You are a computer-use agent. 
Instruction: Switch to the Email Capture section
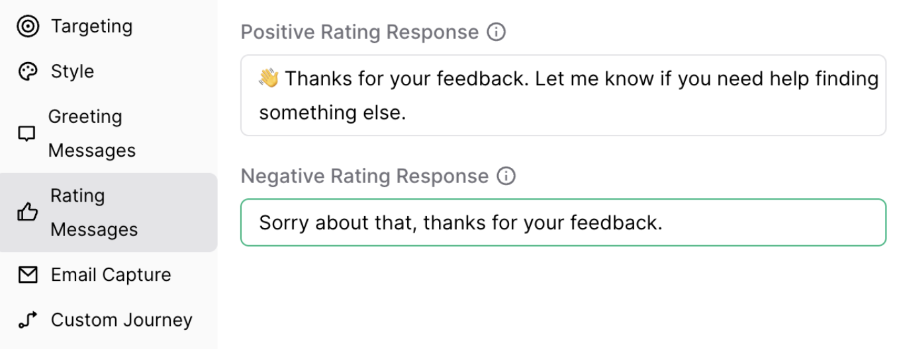click(x=111, y=275)
